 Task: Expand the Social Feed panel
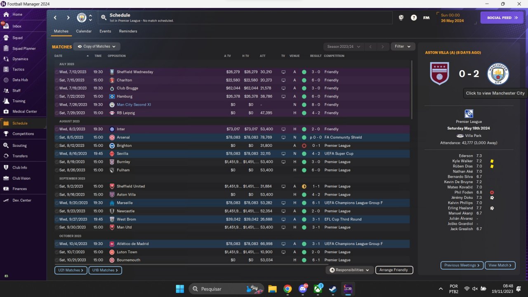(502, 18)
